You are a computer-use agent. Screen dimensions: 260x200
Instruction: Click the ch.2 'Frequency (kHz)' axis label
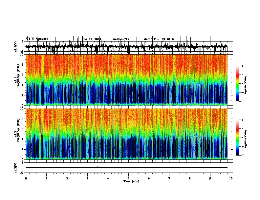coord(18,130)
